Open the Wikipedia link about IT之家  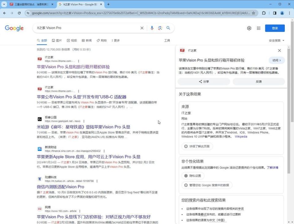[x=241, y=136]
